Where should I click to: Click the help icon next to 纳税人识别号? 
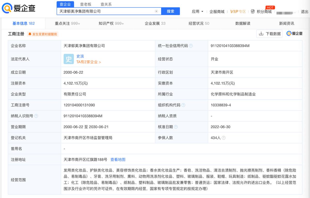pos(36,116)
